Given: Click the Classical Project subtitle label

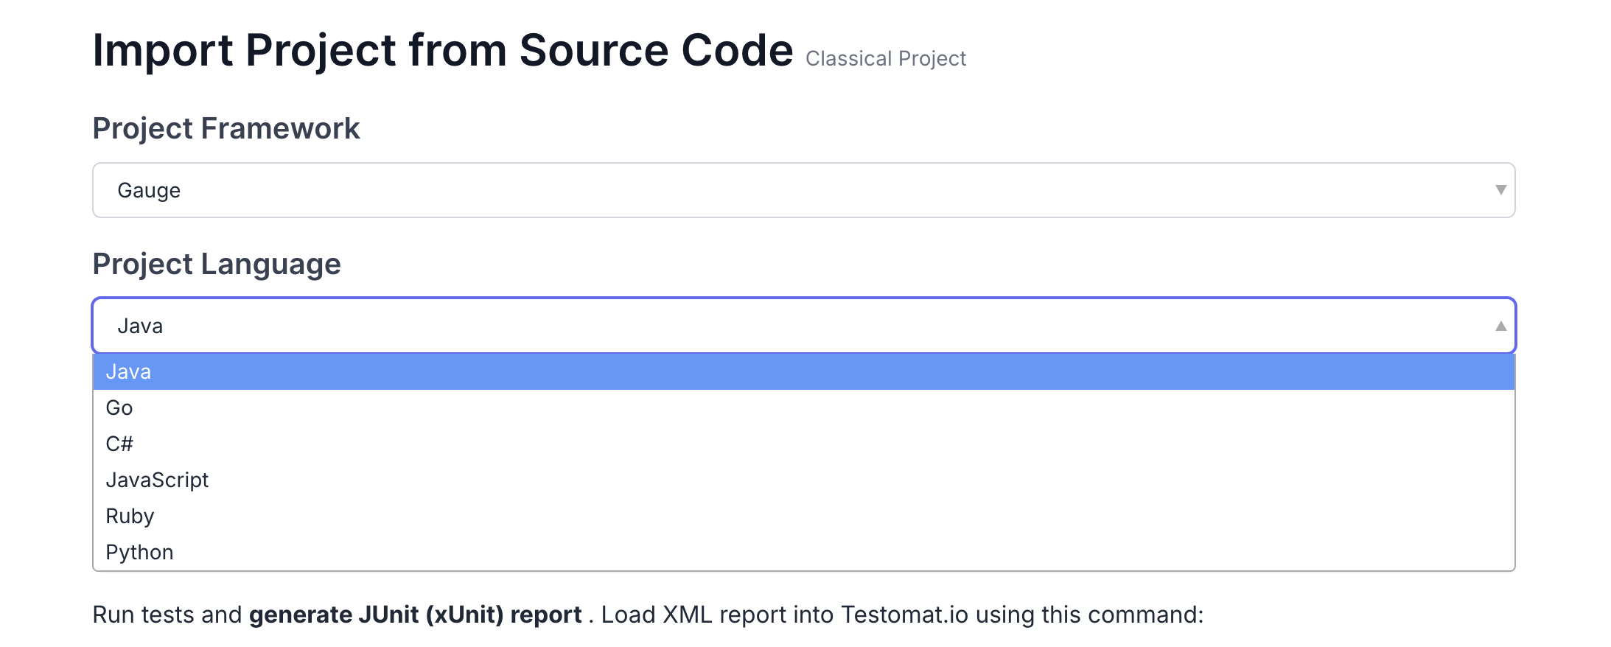Looking at the screenshot, I should (886, 59).
